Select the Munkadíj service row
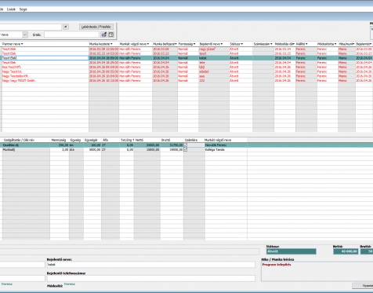Viewport: 373px width, 293px height. (x=26, y=149)
